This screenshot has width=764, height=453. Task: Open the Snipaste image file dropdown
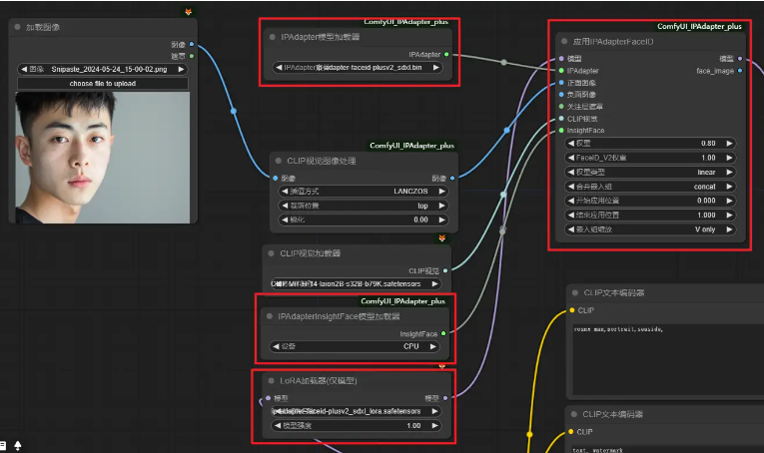(x=102, y=69)
